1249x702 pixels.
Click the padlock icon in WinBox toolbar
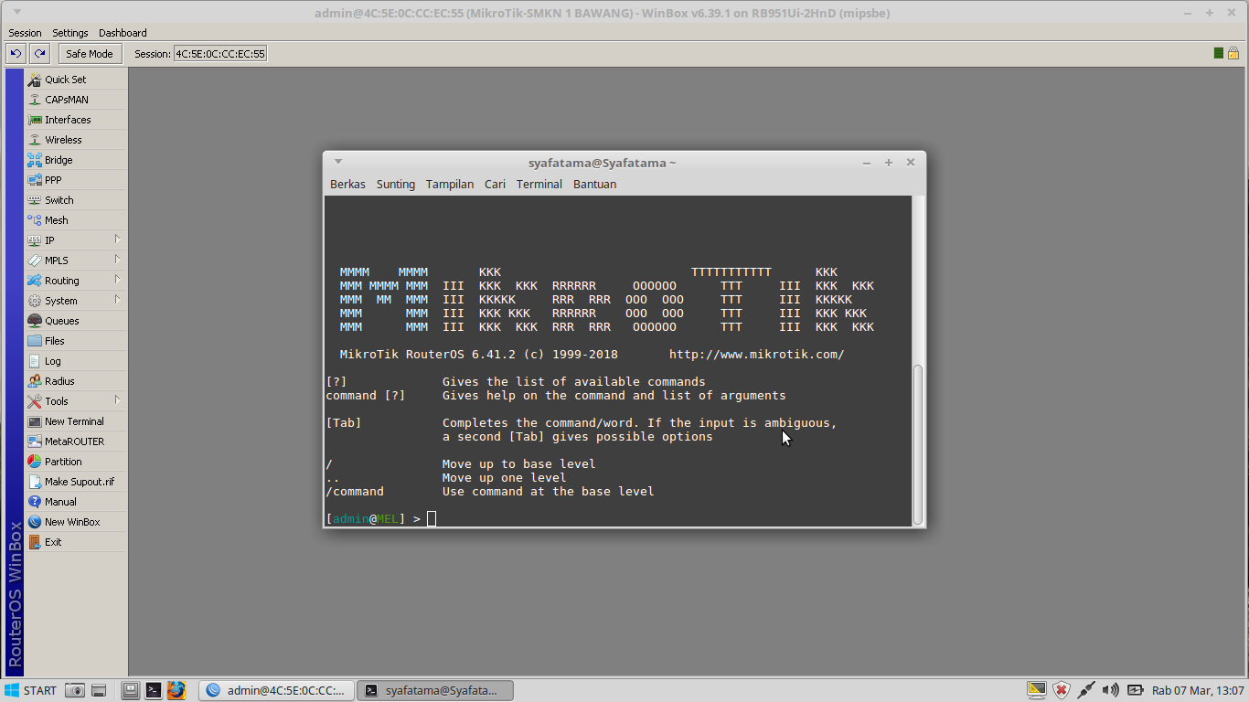[1233, 53]
